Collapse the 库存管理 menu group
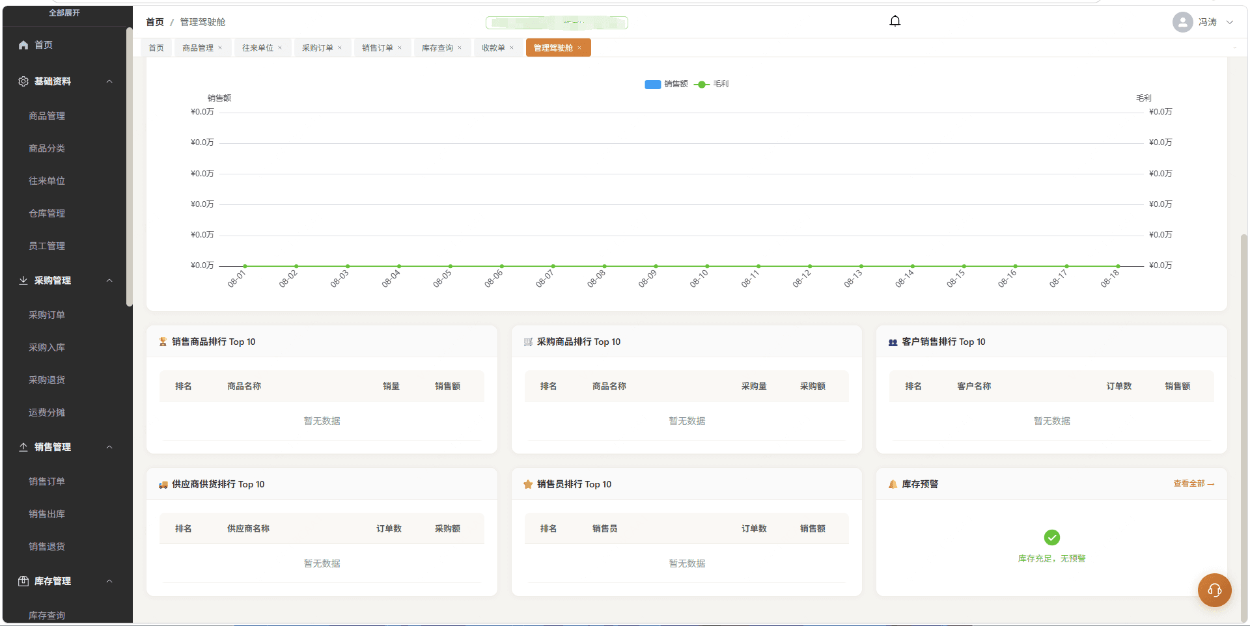This screenshot has width=1250, height=626. click(x=109, y=581)
